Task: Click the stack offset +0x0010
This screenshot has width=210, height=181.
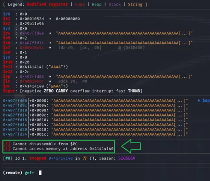Action: pyautogui.click(x=39, y=120)
